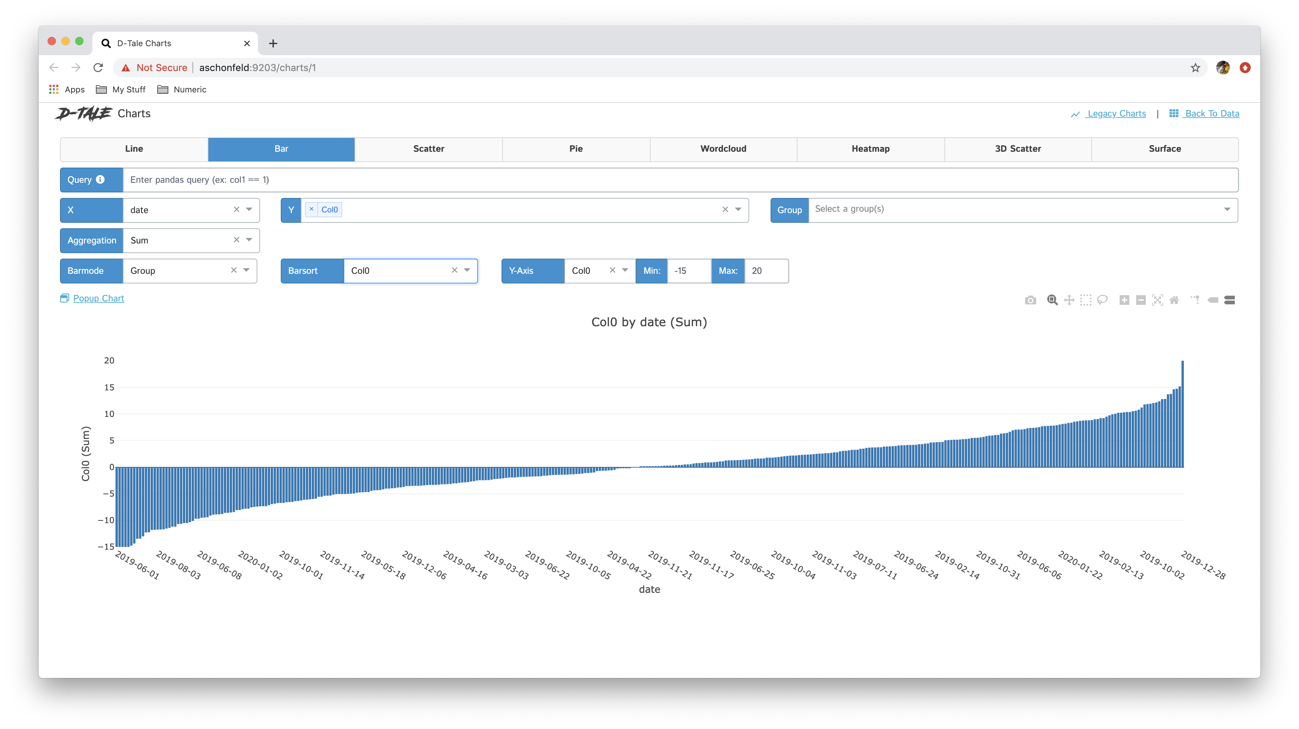This screenshot has width=1299, height=729.
Task: Toggle show closest data on hover
Action: (1213, 300)
